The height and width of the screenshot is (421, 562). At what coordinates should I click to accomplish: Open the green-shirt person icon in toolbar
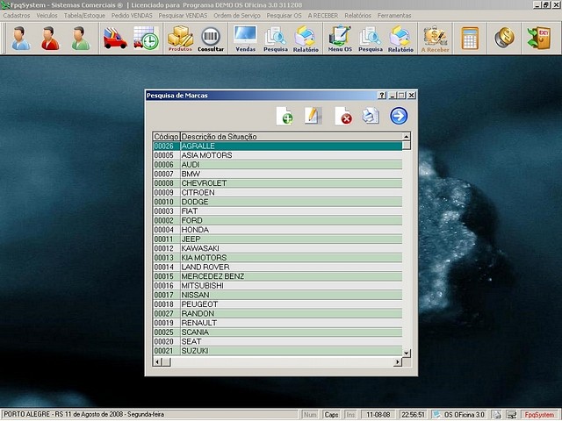80,38
